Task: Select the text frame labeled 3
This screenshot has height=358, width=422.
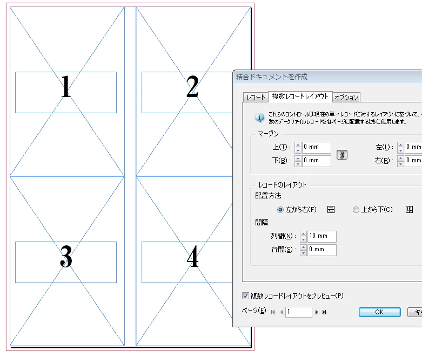Action: click(x=66, y=262)
